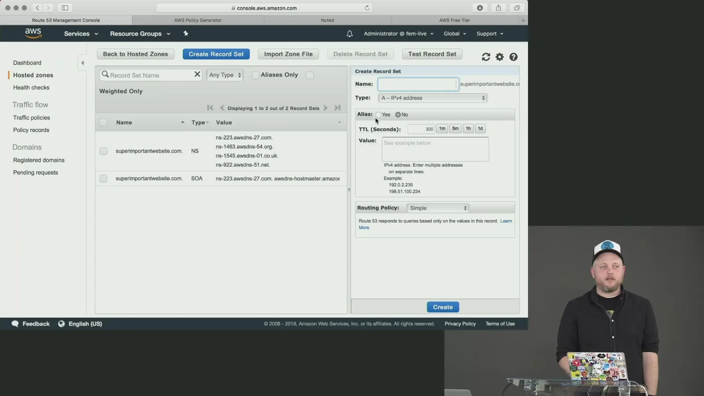Expand the Services menu
The height and width of the screenshot is (396, 704).
click(x=81, y=34)
